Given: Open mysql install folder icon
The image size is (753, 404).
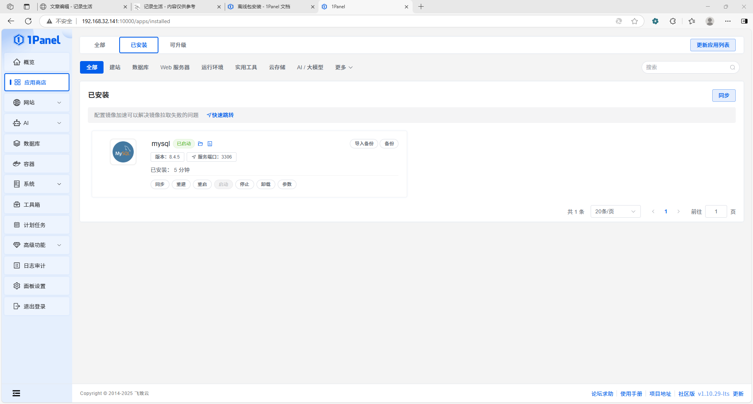Looking at the screenshot, I should (200, 144).
